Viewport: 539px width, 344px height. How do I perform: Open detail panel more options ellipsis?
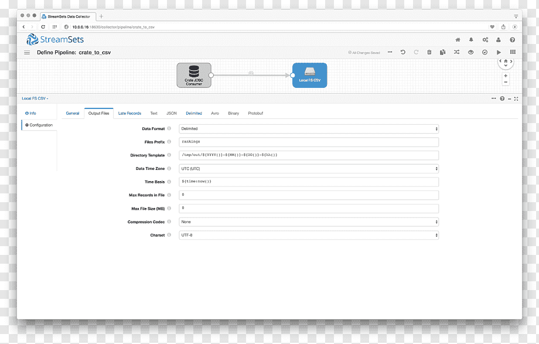click(x=494, y=98)
